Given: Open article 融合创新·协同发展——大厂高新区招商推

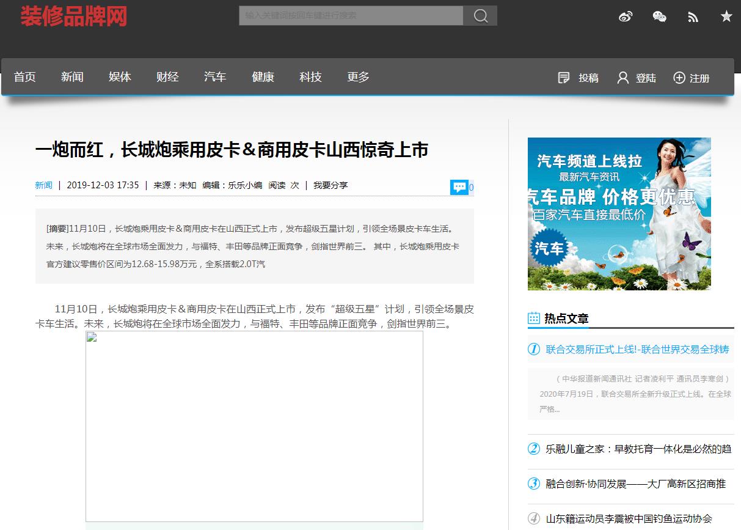Looking at the screenshot, I should click(x=635, y=484).
